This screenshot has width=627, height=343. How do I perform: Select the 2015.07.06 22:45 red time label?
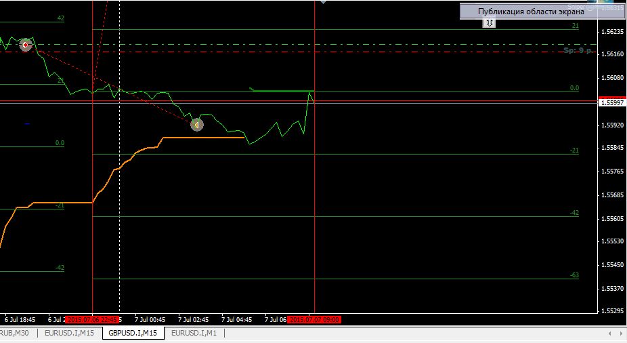pyautogui.click(x=93, y=319)
